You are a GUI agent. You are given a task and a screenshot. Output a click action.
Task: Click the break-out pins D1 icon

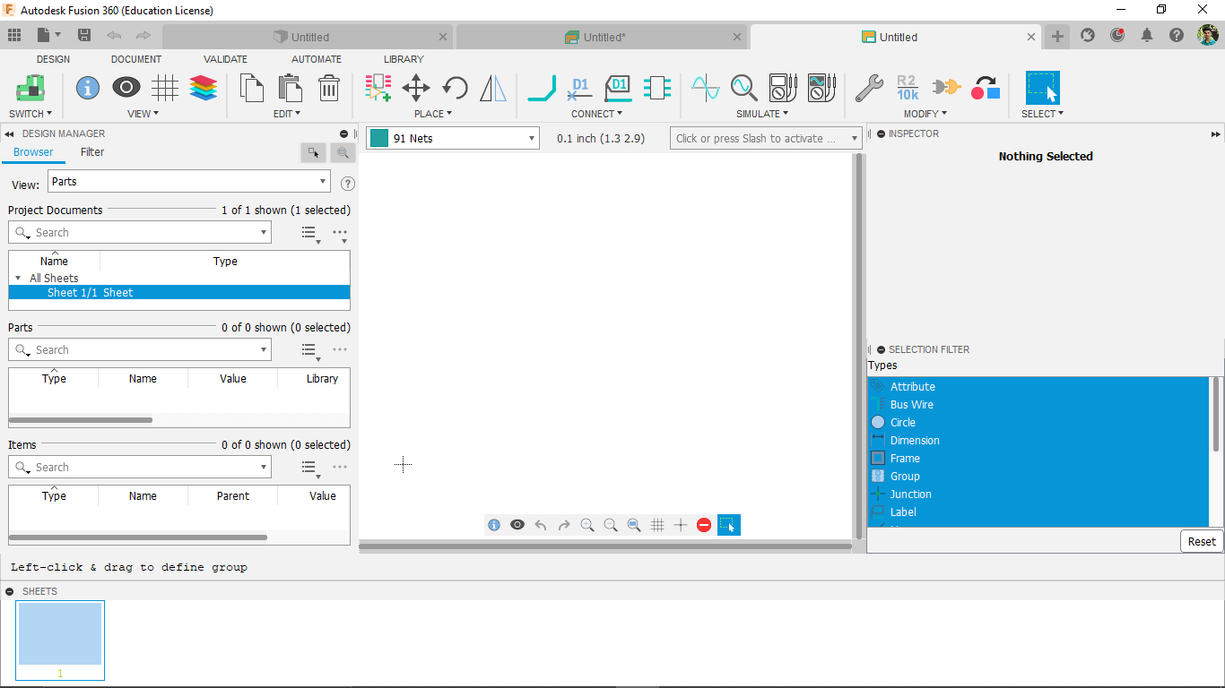580,88
